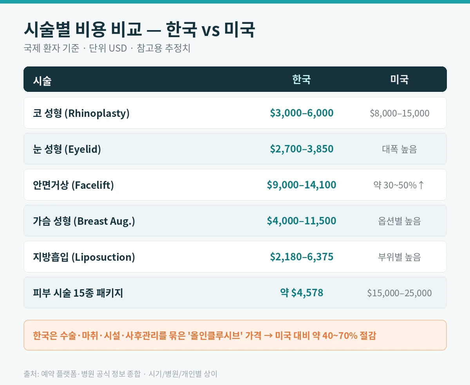This screenshot has height=385, width=470.
Task: Click the orange '올인클루시브' summary note
Action: pyautogui.click(x=235, y=335)
